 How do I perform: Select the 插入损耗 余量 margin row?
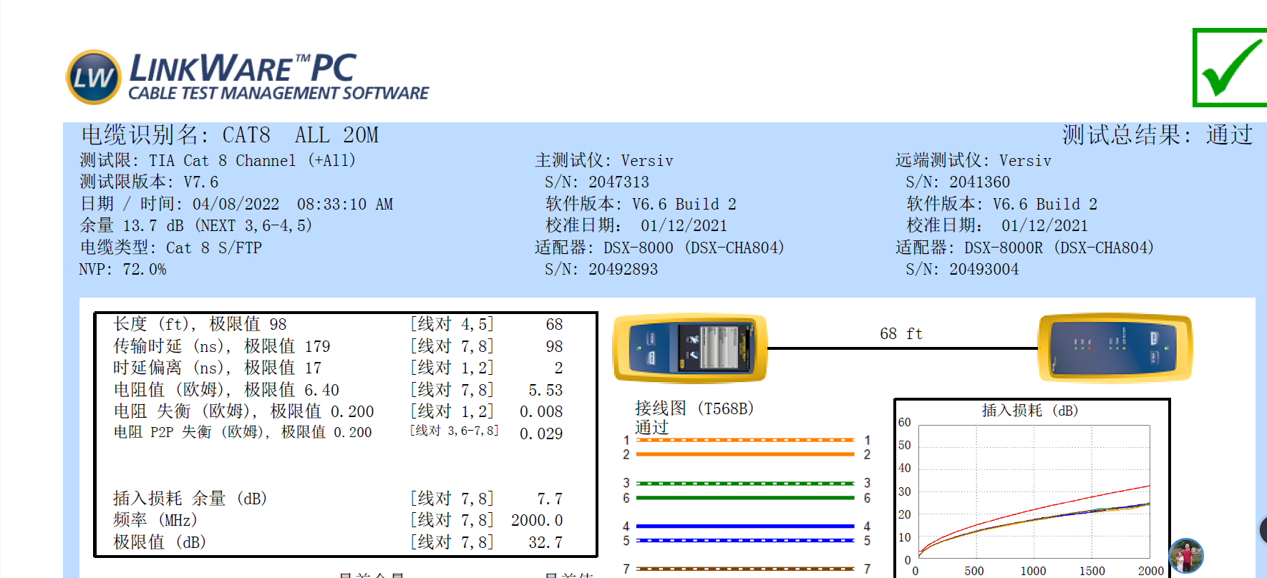338,499
